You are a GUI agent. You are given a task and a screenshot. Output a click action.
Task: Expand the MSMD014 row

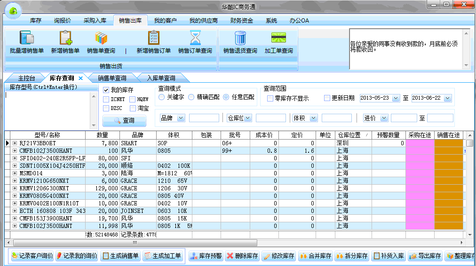[15, 173]
